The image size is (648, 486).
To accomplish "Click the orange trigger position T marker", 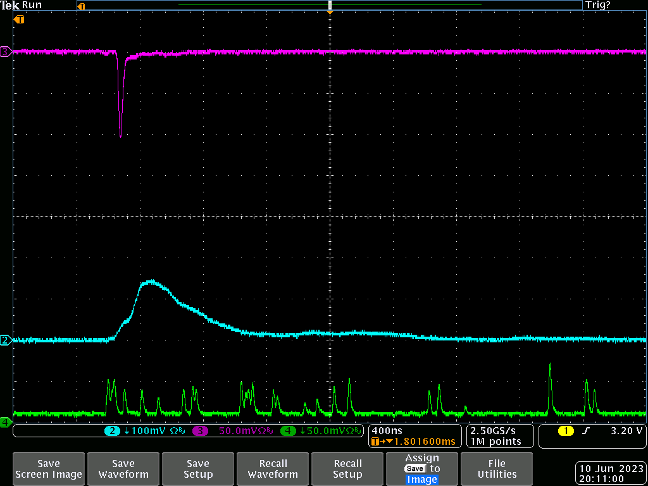I will click(20, 20).
